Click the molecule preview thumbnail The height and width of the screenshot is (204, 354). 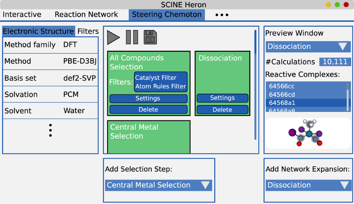[309, 133]
